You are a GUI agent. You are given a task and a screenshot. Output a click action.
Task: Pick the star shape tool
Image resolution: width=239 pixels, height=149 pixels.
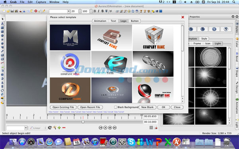[x=2, y=39]
